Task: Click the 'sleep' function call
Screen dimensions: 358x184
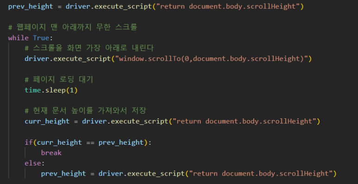Action: pos(56,90)
